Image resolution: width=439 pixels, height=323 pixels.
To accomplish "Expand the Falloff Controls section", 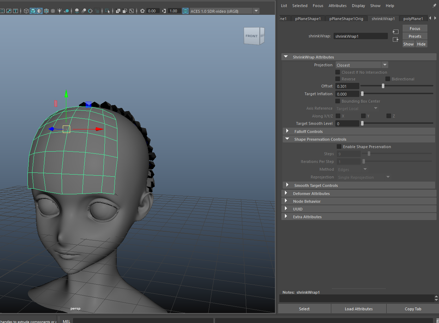I will coord(359,132).
